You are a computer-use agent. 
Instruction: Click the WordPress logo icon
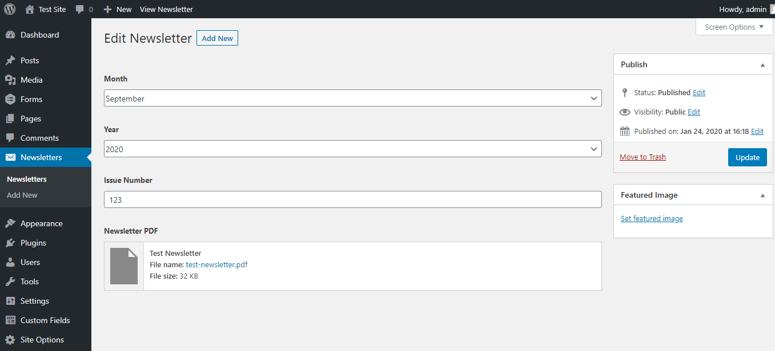(10, 9)
